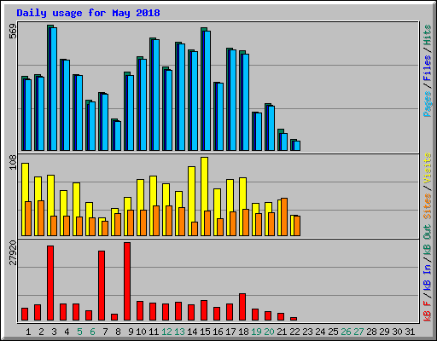Click green day 12 on the x-axis
This screenshot has width=437, height=341.
pos(166,332)
